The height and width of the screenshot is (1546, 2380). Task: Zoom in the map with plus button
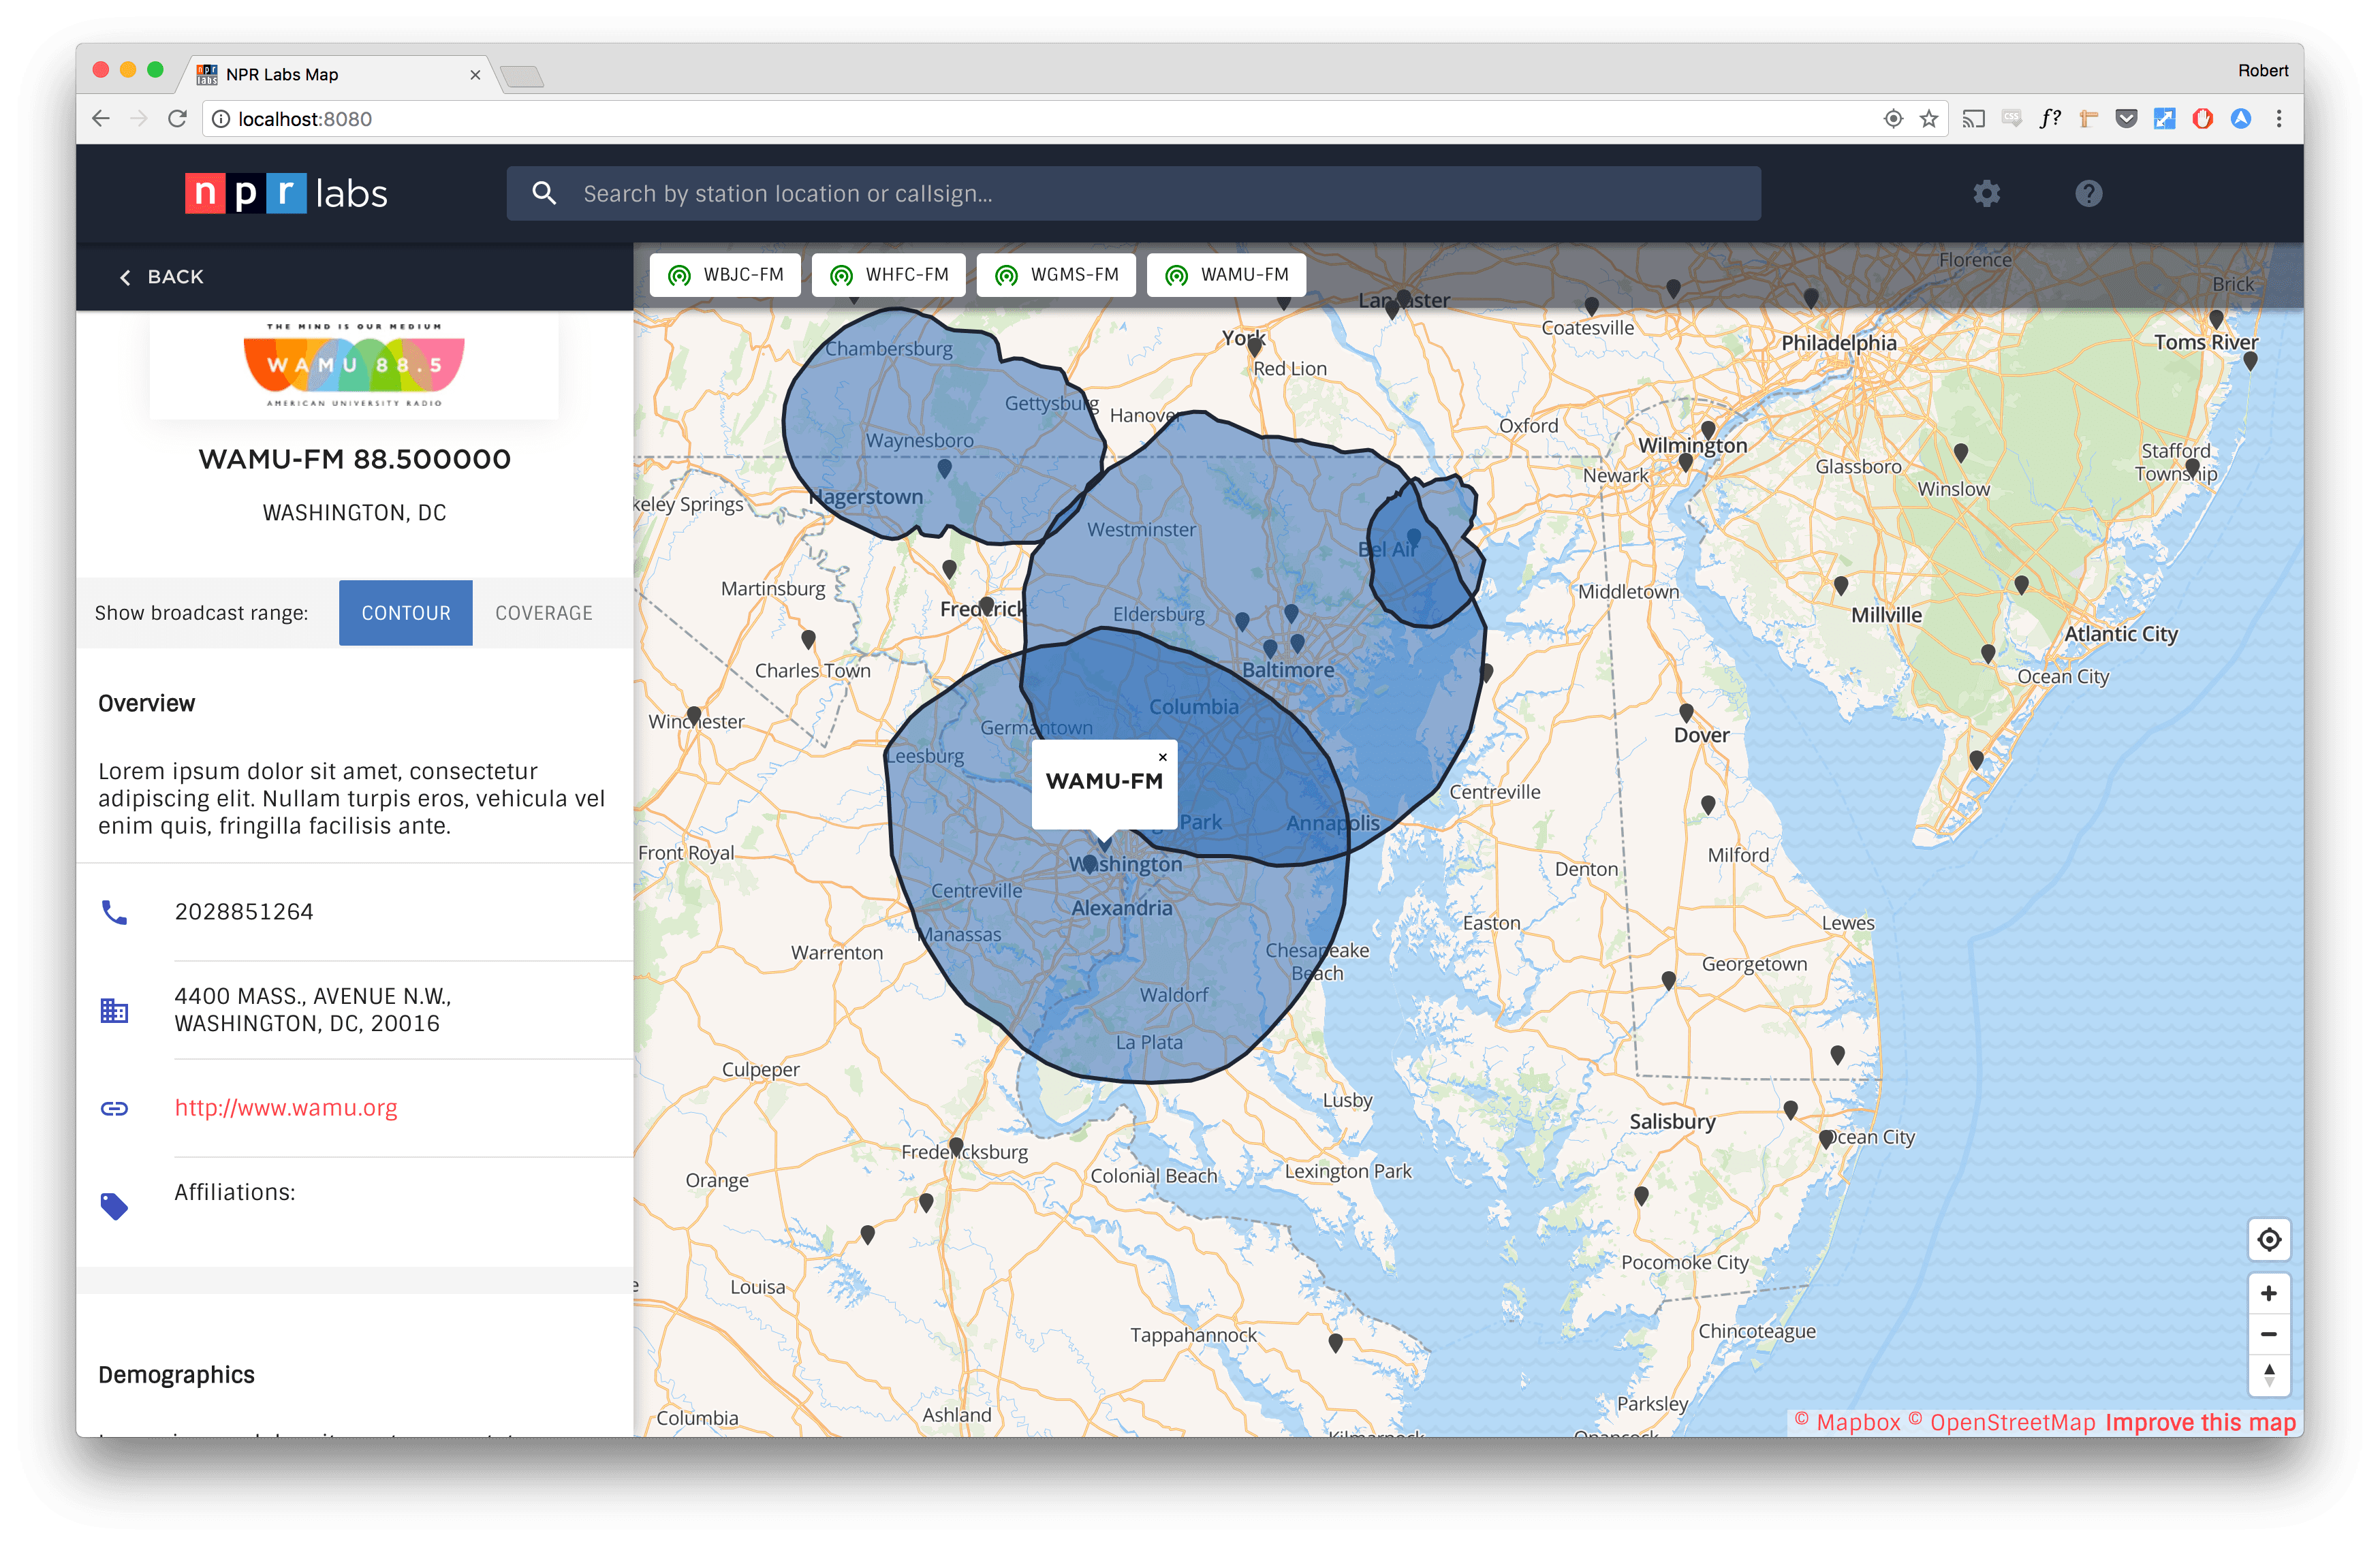(2269, 1293)
